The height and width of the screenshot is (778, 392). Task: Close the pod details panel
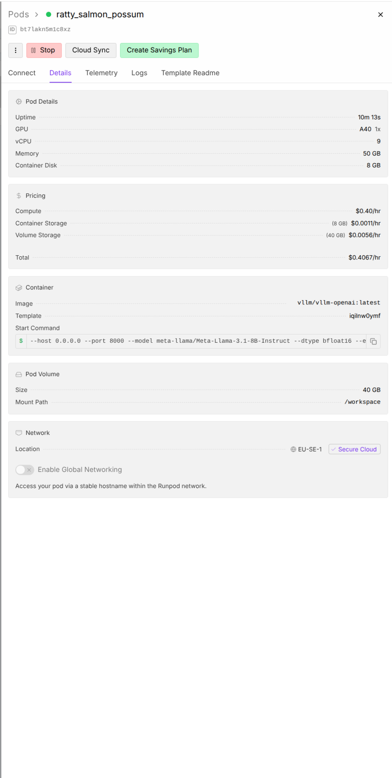[x=380, y=15]
